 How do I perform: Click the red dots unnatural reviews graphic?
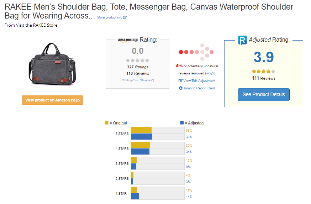click(196, 52)
